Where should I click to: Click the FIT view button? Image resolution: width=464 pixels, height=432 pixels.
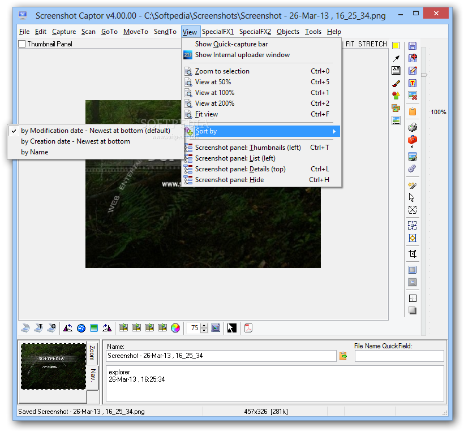[x=350, y=44]
